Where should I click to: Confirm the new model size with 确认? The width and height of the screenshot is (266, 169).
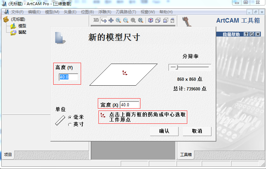coord(164,131)
